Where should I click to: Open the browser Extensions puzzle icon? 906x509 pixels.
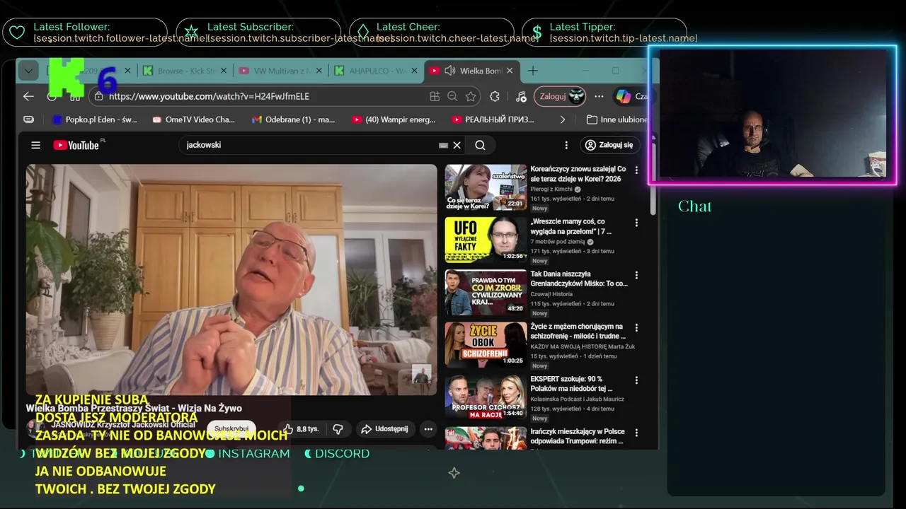495,96
